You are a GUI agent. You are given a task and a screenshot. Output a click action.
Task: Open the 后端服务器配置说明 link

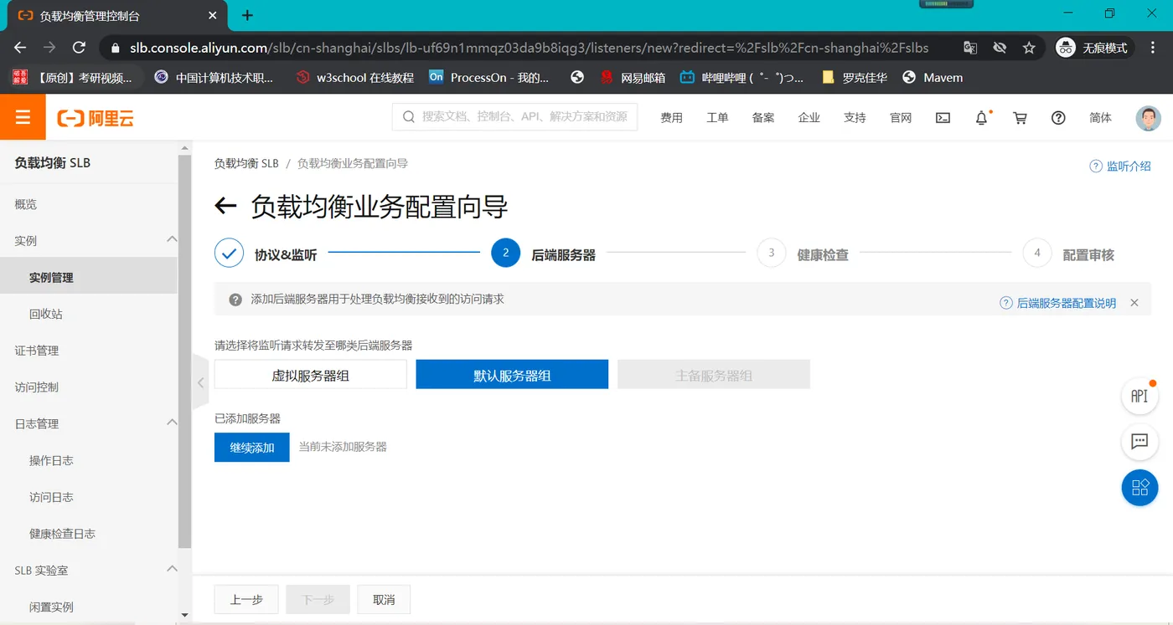[1058, 303]
